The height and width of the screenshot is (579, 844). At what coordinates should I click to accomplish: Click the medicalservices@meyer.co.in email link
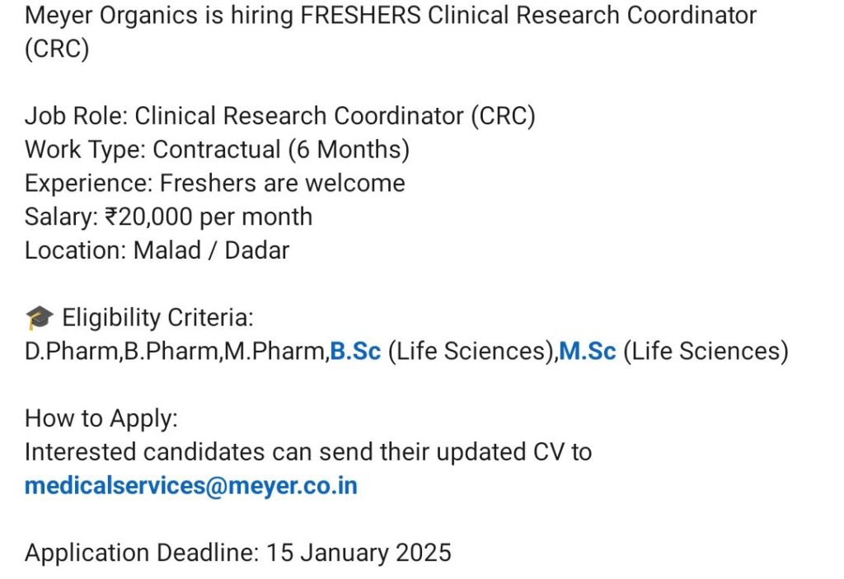(191, 486)
